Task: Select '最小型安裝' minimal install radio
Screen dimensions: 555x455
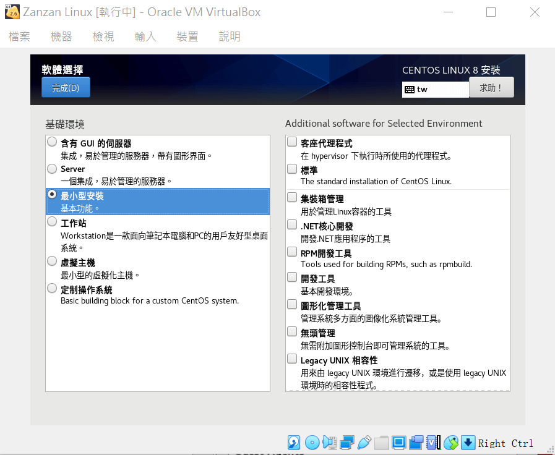Action: tap(52, 195)
